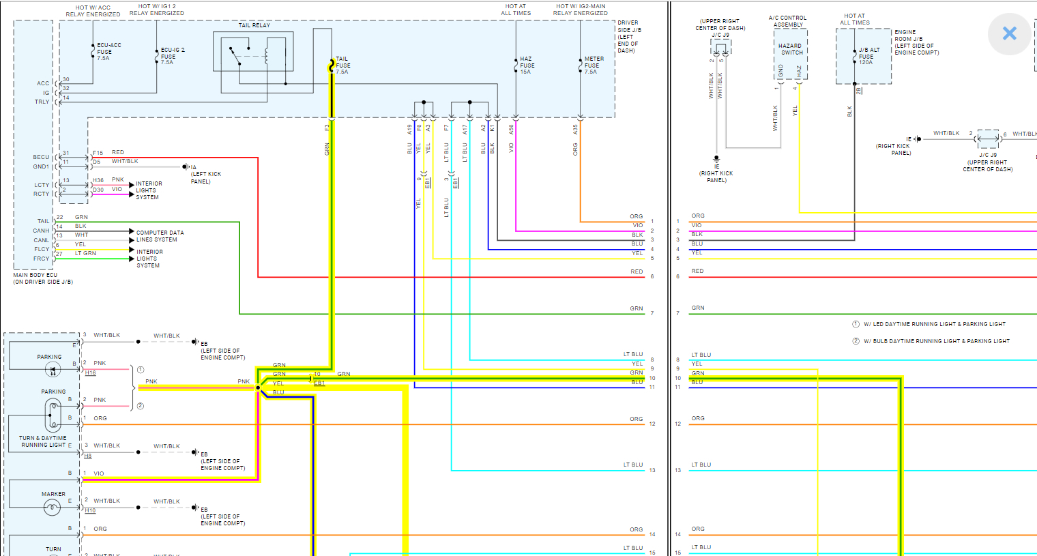
Task: Click the circled 1 LED daytime running light note
Action: click(929, 324)
